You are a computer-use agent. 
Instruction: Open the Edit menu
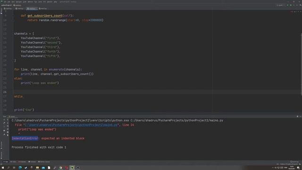(9, 2)
